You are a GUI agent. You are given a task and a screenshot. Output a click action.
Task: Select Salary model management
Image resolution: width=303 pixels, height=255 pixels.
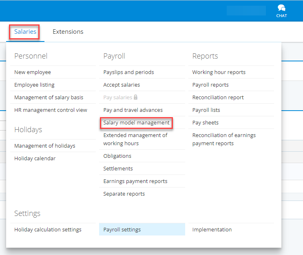136,123
